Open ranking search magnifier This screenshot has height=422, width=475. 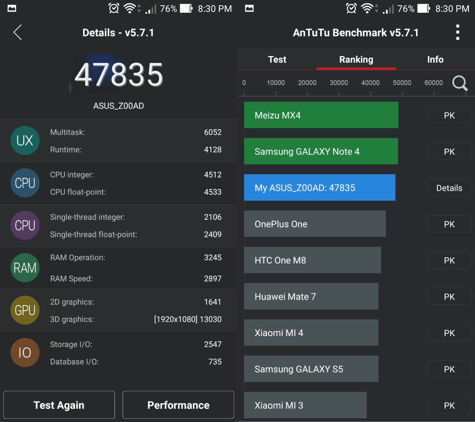(460, 83)
